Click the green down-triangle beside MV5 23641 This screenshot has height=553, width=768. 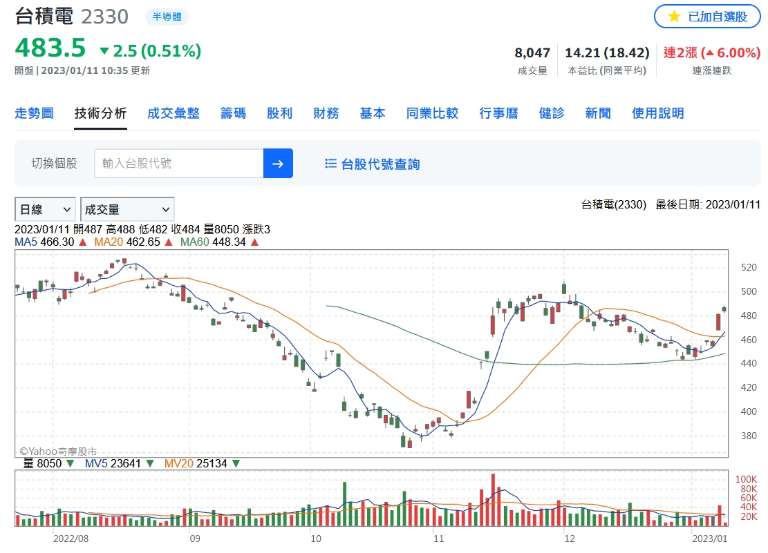(x=150, y=463)
